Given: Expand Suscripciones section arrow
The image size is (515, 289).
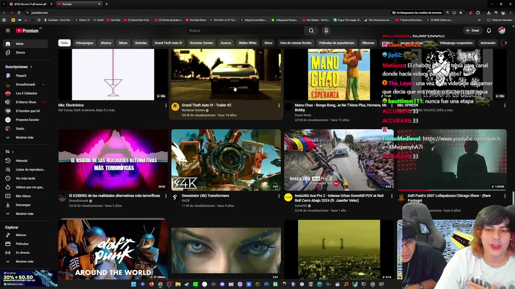Looking at the screenshot, I should point(31,67).
